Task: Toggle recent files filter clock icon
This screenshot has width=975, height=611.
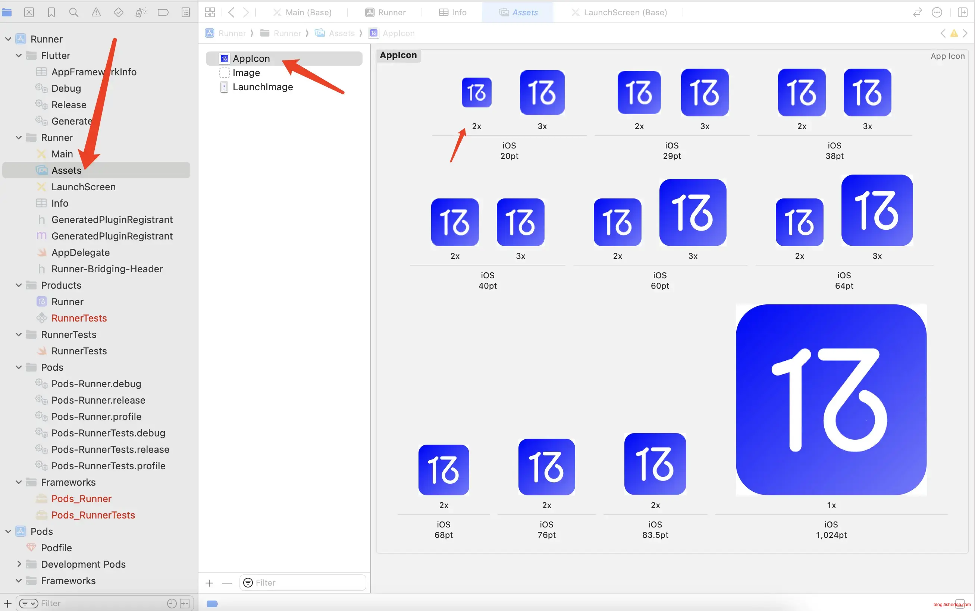Action: click(x=172, y=603)
